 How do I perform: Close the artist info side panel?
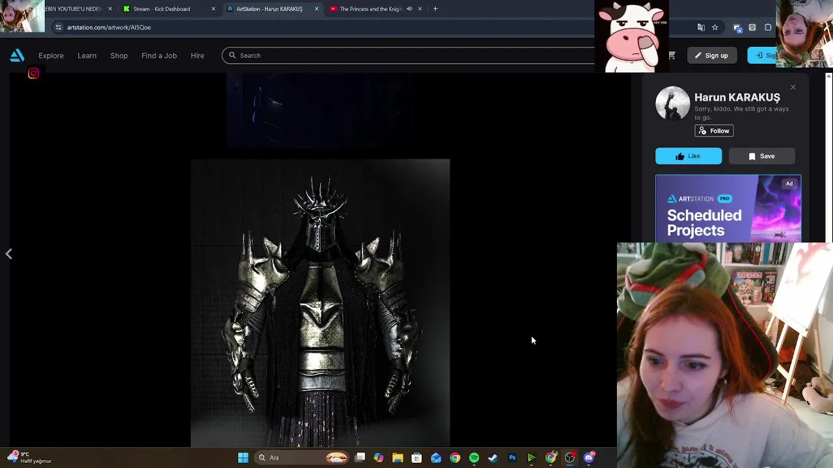tap(793, 87)
